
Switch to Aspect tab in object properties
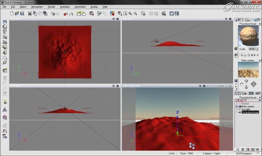[239, 20]
